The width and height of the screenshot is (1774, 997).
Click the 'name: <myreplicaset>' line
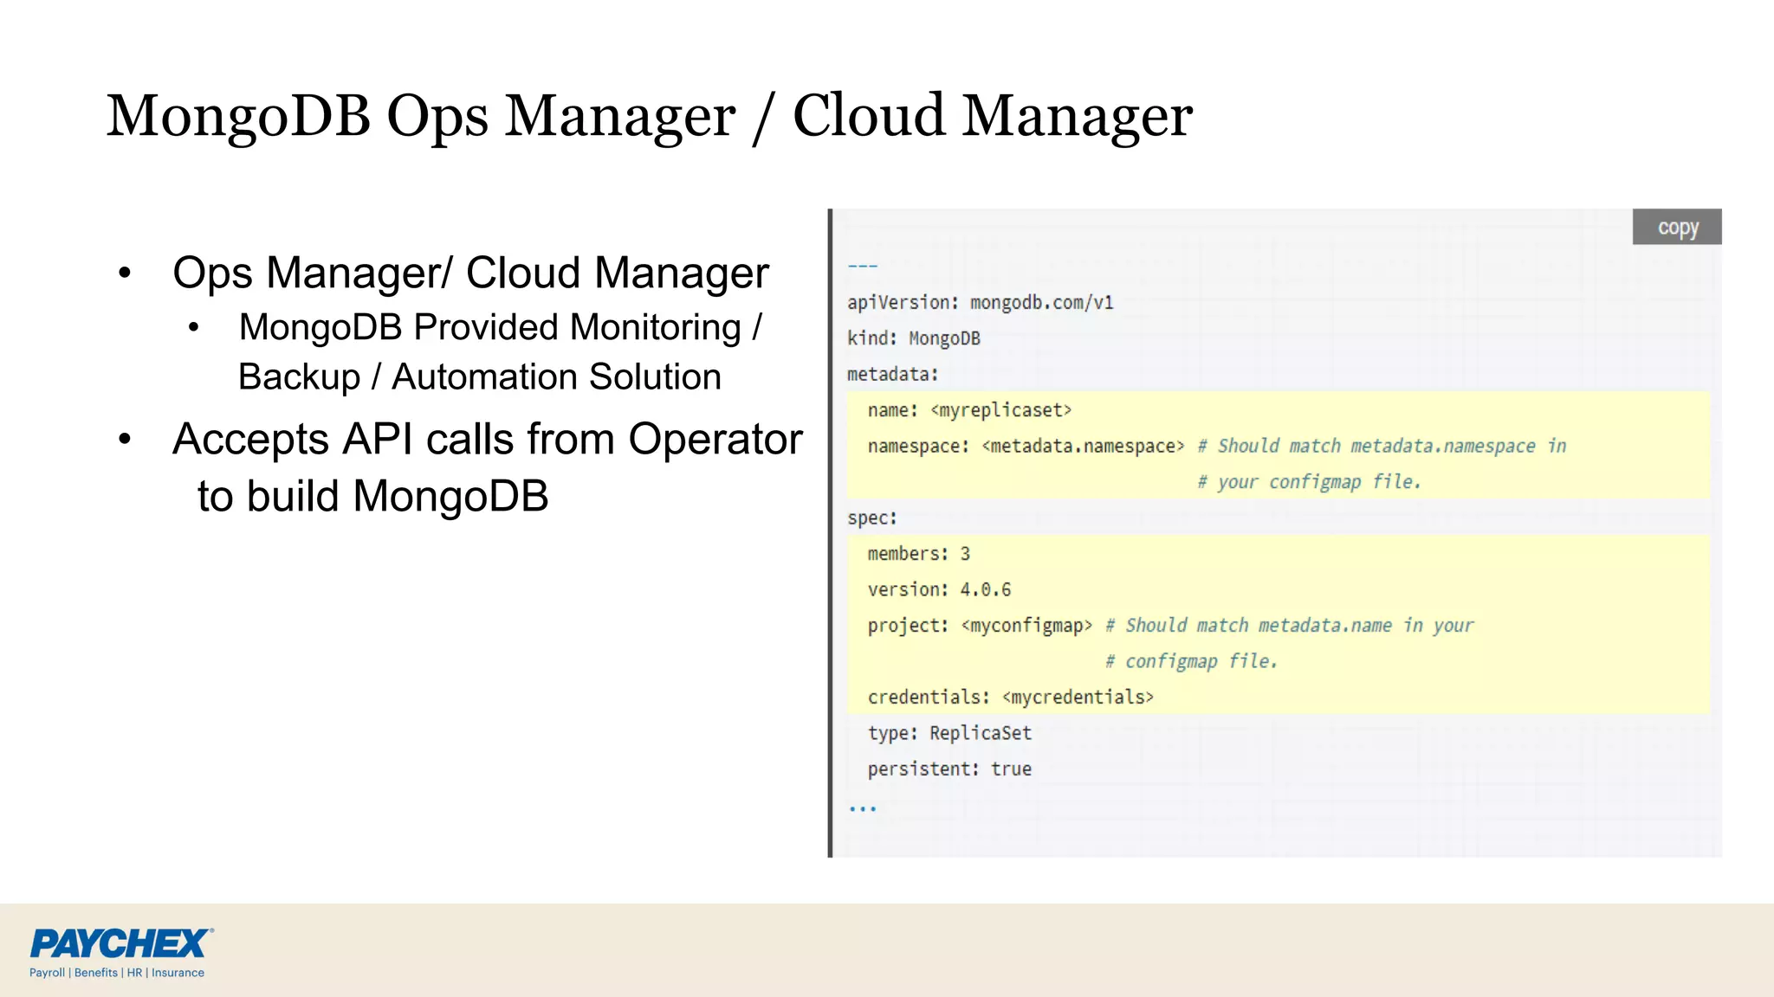tap(969, 410)
